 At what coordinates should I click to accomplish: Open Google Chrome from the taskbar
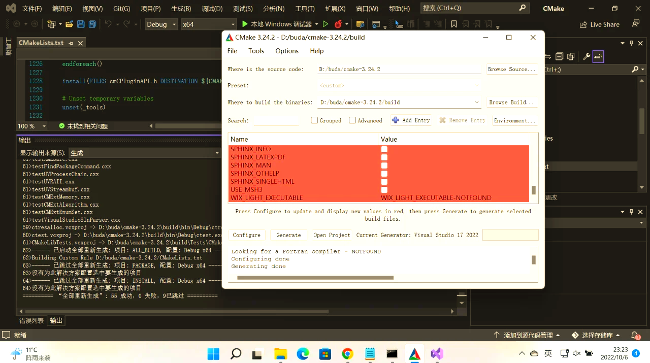point(347,353)
